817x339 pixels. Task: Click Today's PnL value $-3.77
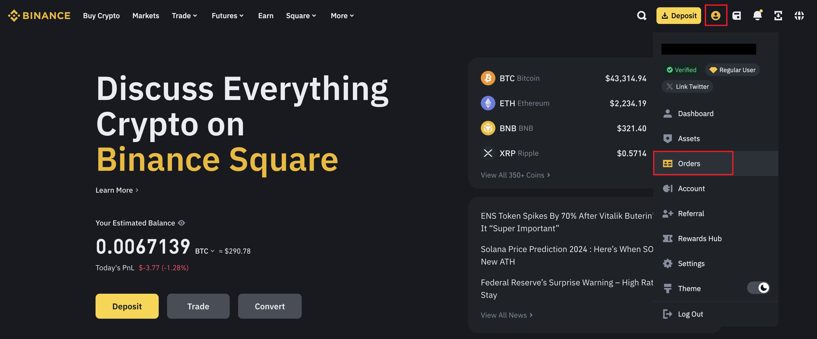(x=164, y=268)
